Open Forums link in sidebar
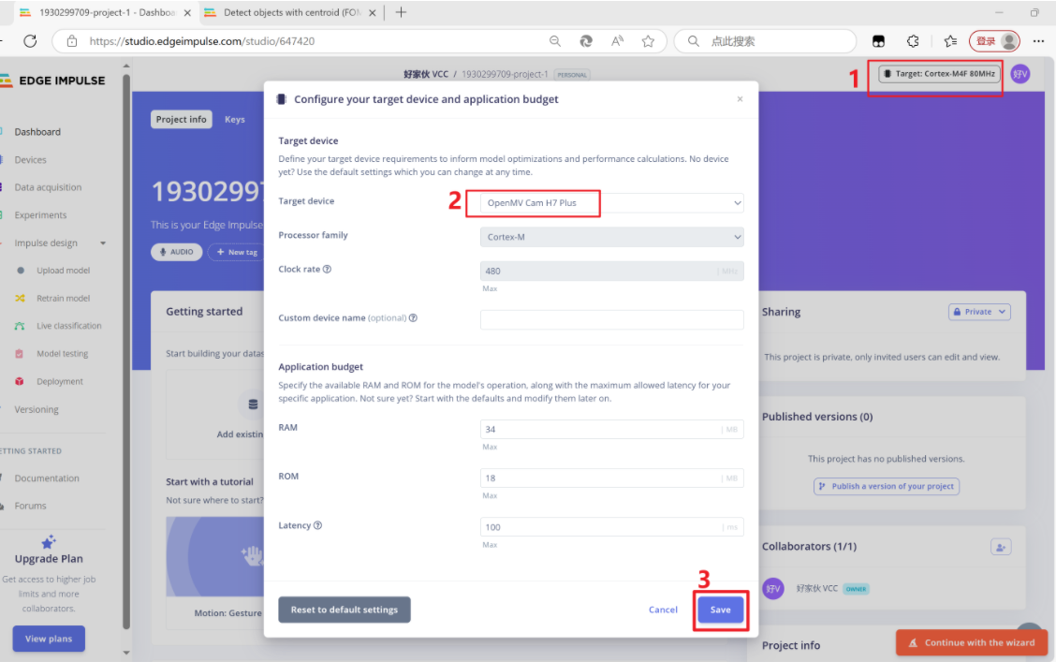 pyautogui.click(x=30, y=506)
